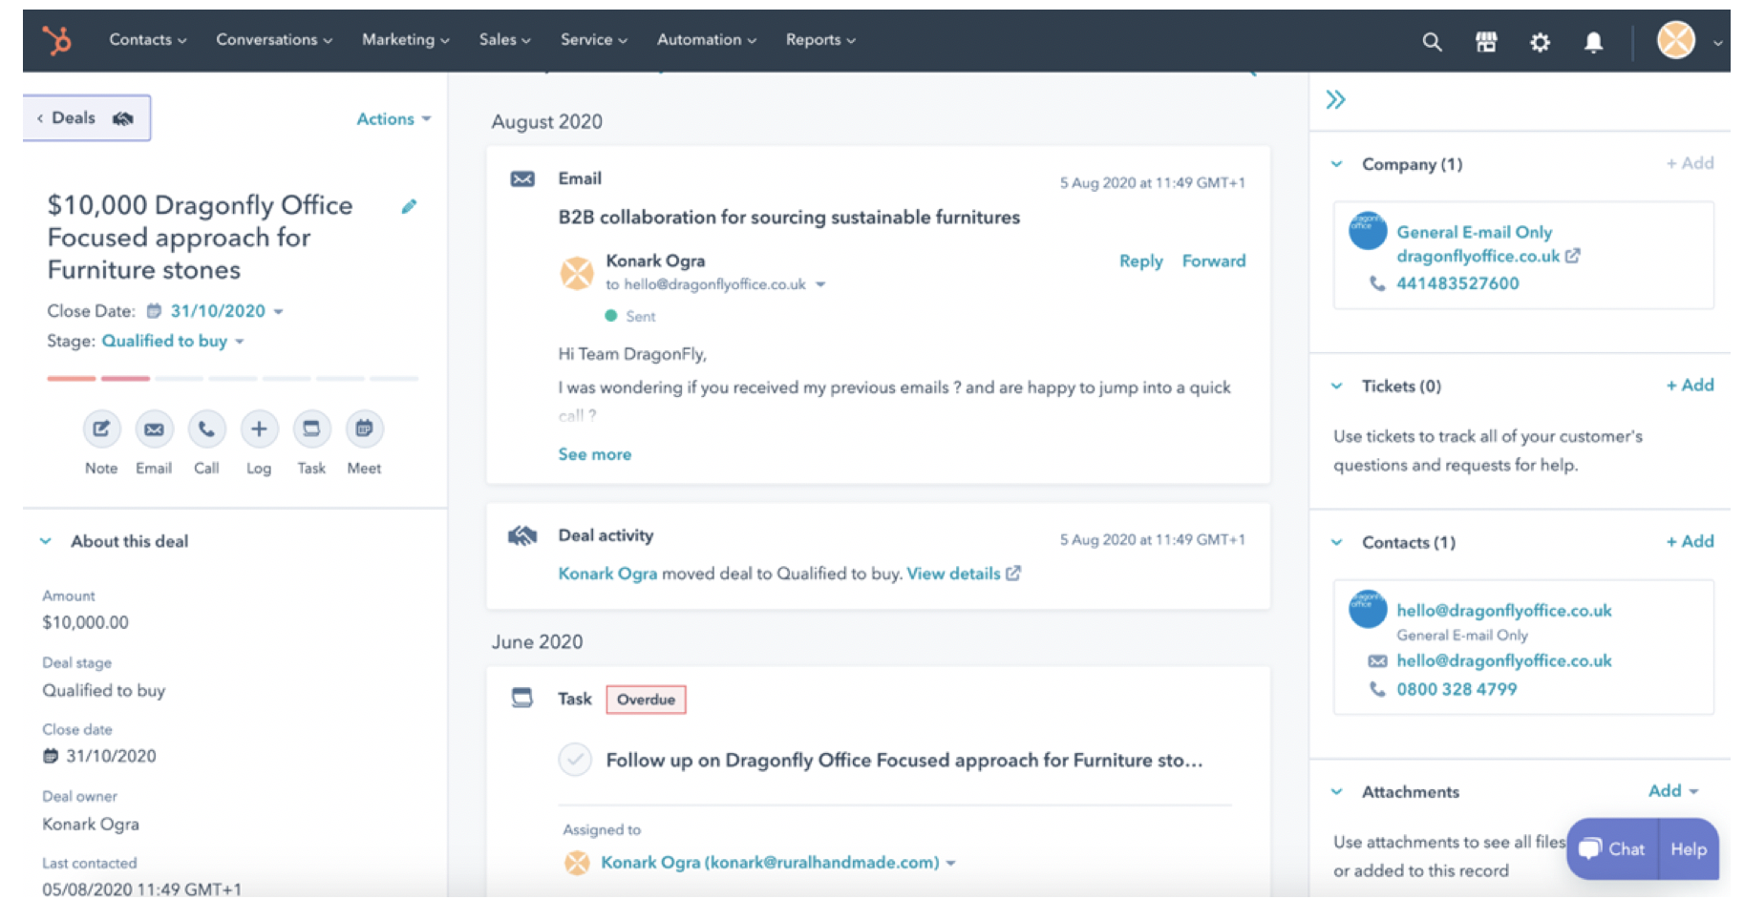Compose an Email with the email icon
1744x920 pixels.
click(154, 429)
